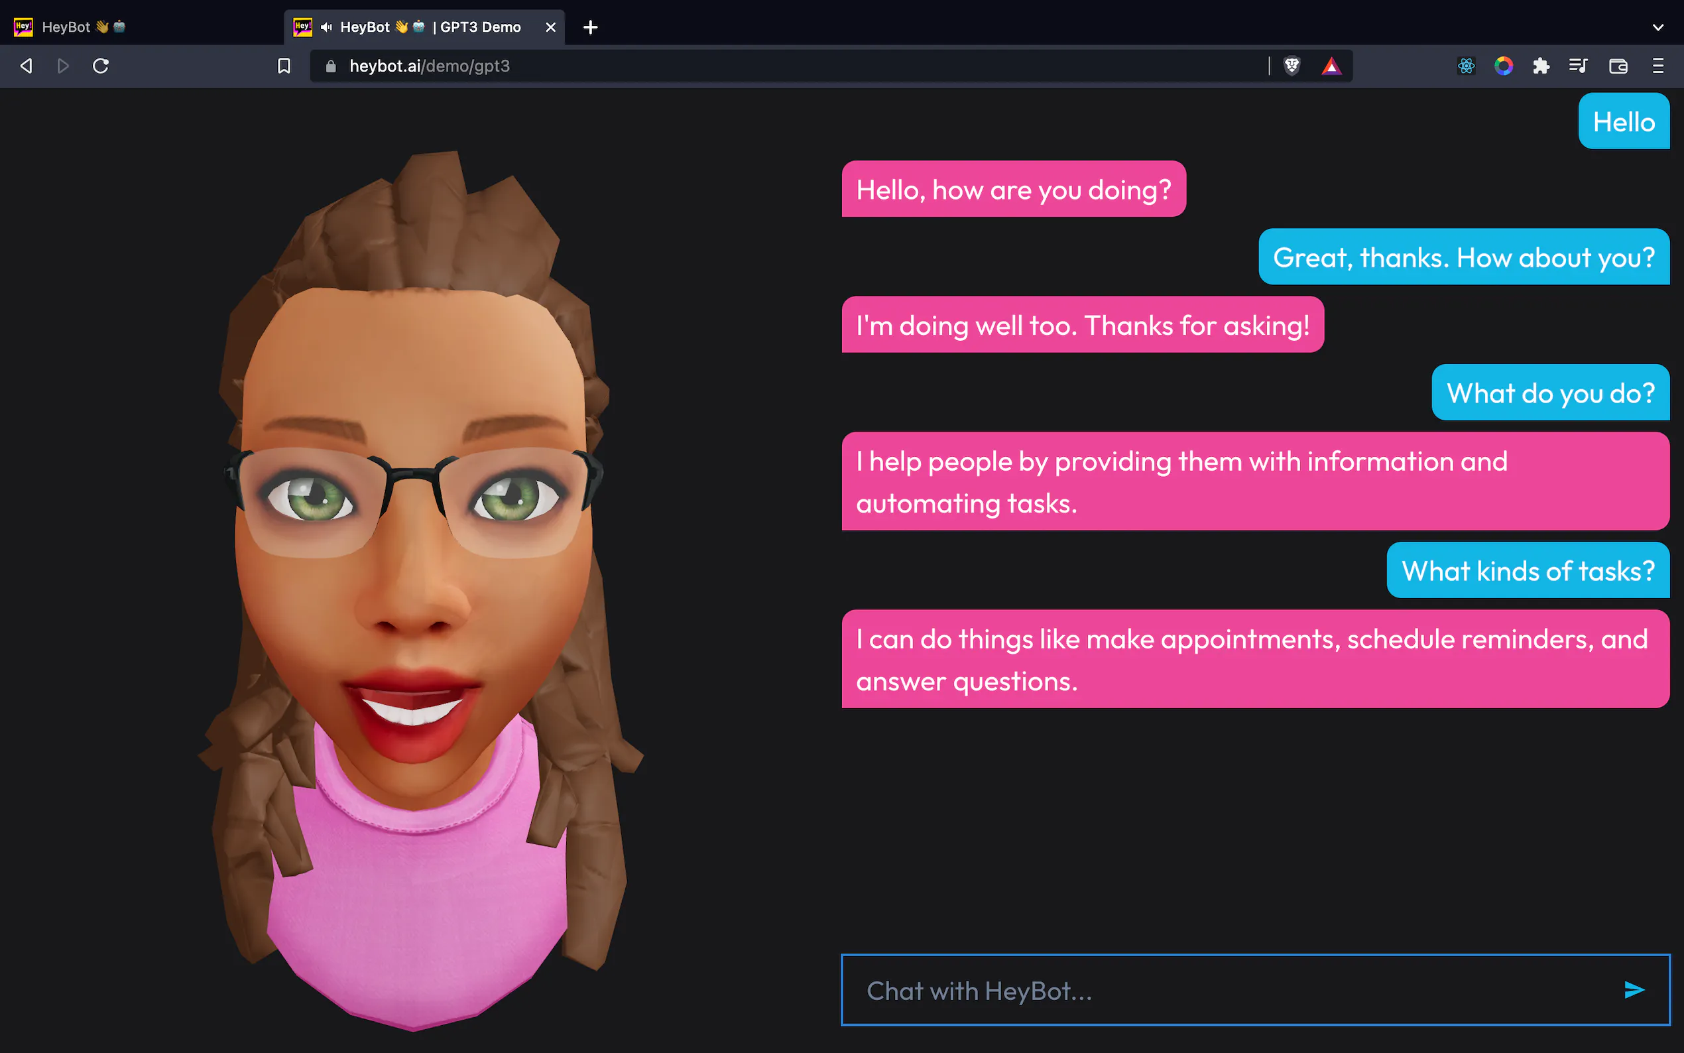The image size is (1684, 1053).
Task: Open the Extensions puzzle piece menu
Action: pyautogui.click(x=1541, y=66)
